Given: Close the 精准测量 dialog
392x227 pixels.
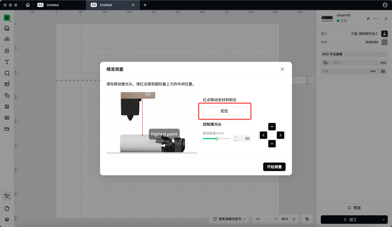Looking at the screenshot, I should click(x=282, y=69).
